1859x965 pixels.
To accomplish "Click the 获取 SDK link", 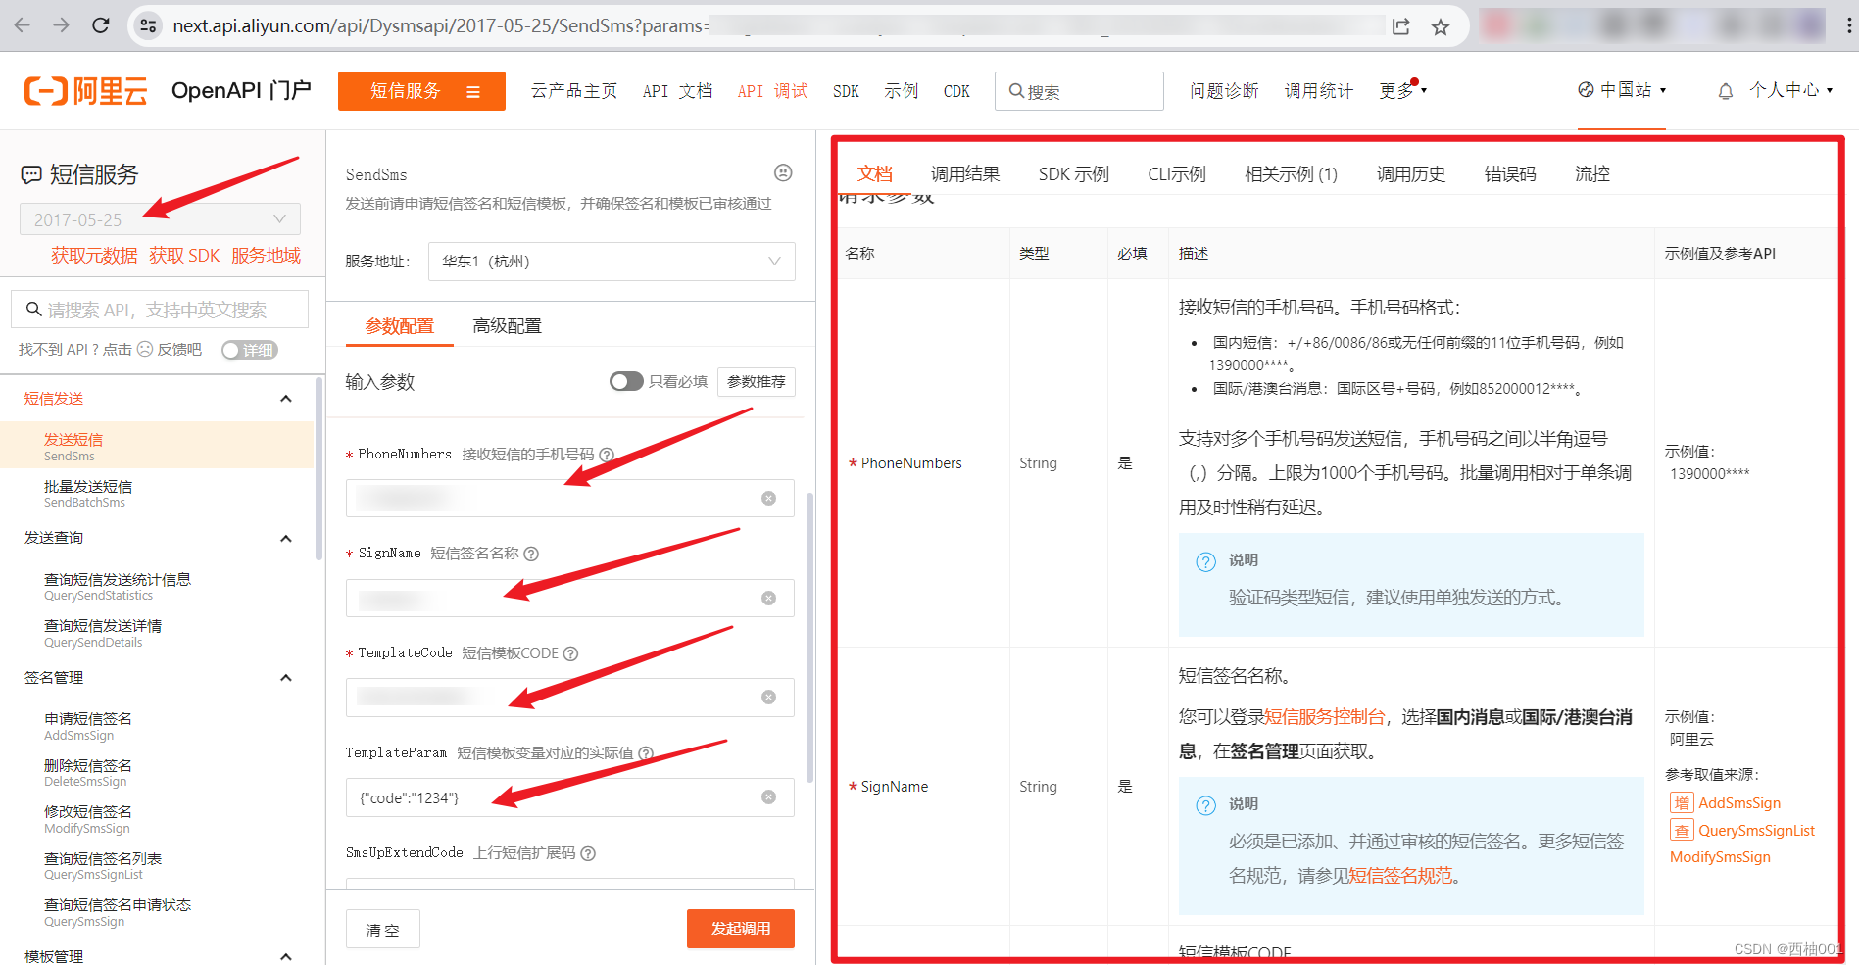I will click(x=184, y=256).
